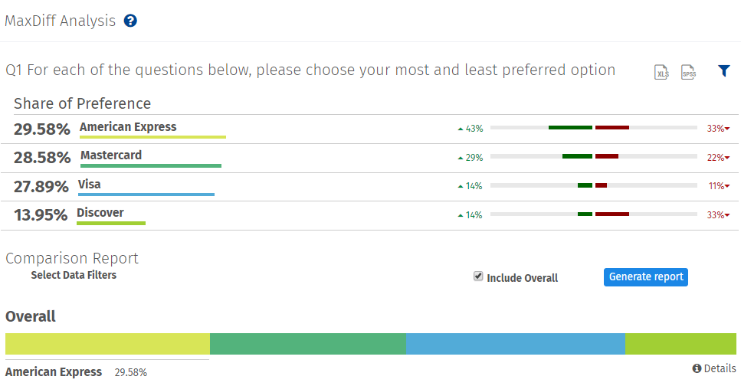
Task: Click green up arrow beside Discover 14%
Action: pyautogui.click(x=460, y=215)
